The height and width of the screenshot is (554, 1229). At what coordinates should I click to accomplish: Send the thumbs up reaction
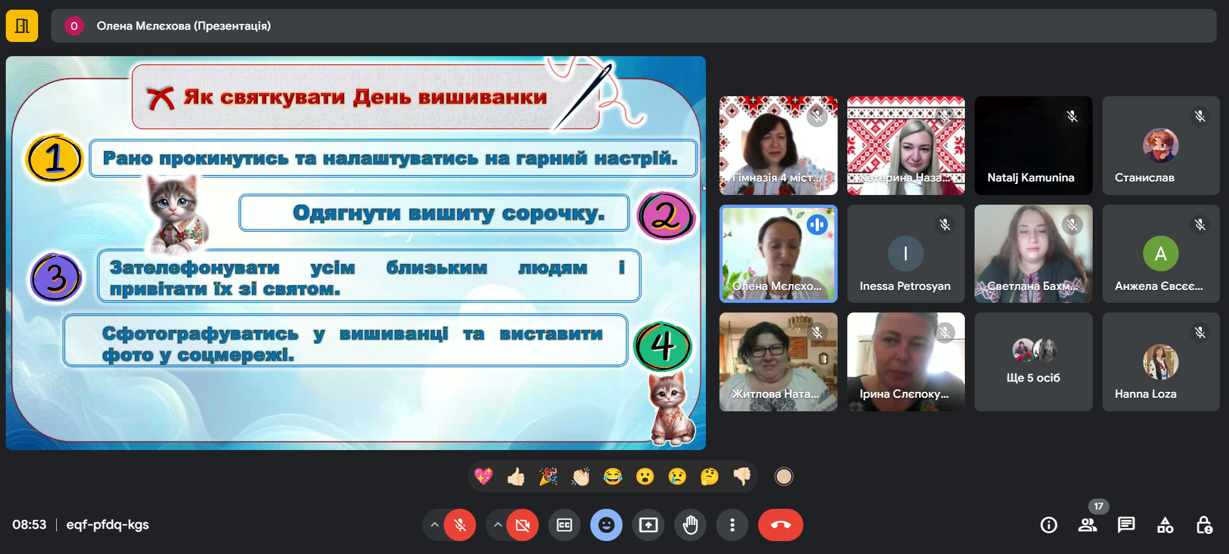[516, 477]
